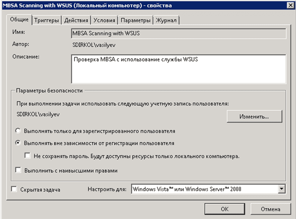
Task: Switch to the Триггеры tab
Action: coord(47,20)
